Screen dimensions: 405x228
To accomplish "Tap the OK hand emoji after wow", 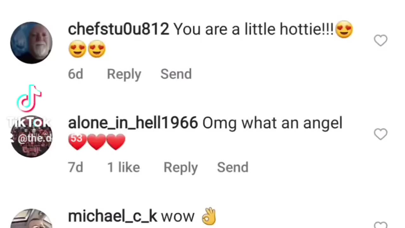I will pos(209,217).
